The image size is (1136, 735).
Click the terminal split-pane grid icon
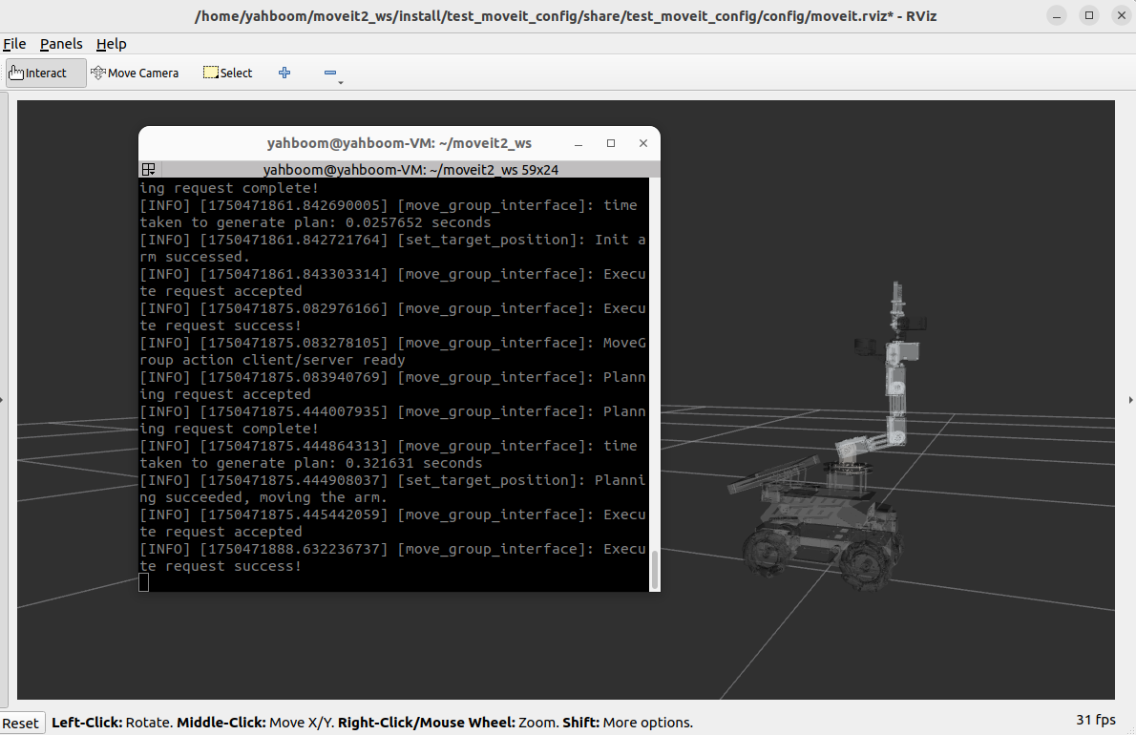click(x=149, y=170)
